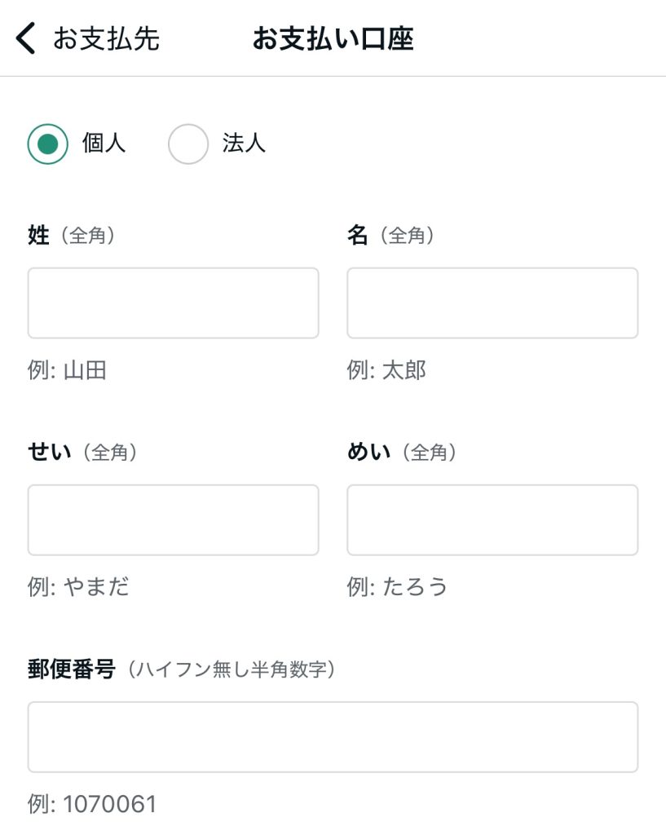Screen dimensions: 666x835
Task: Click the せい furigana input field
Action: 173,520
